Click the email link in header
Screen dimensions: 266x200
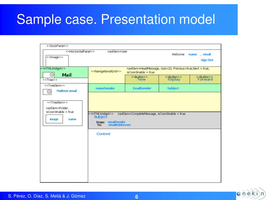click(x=207, y=54)
